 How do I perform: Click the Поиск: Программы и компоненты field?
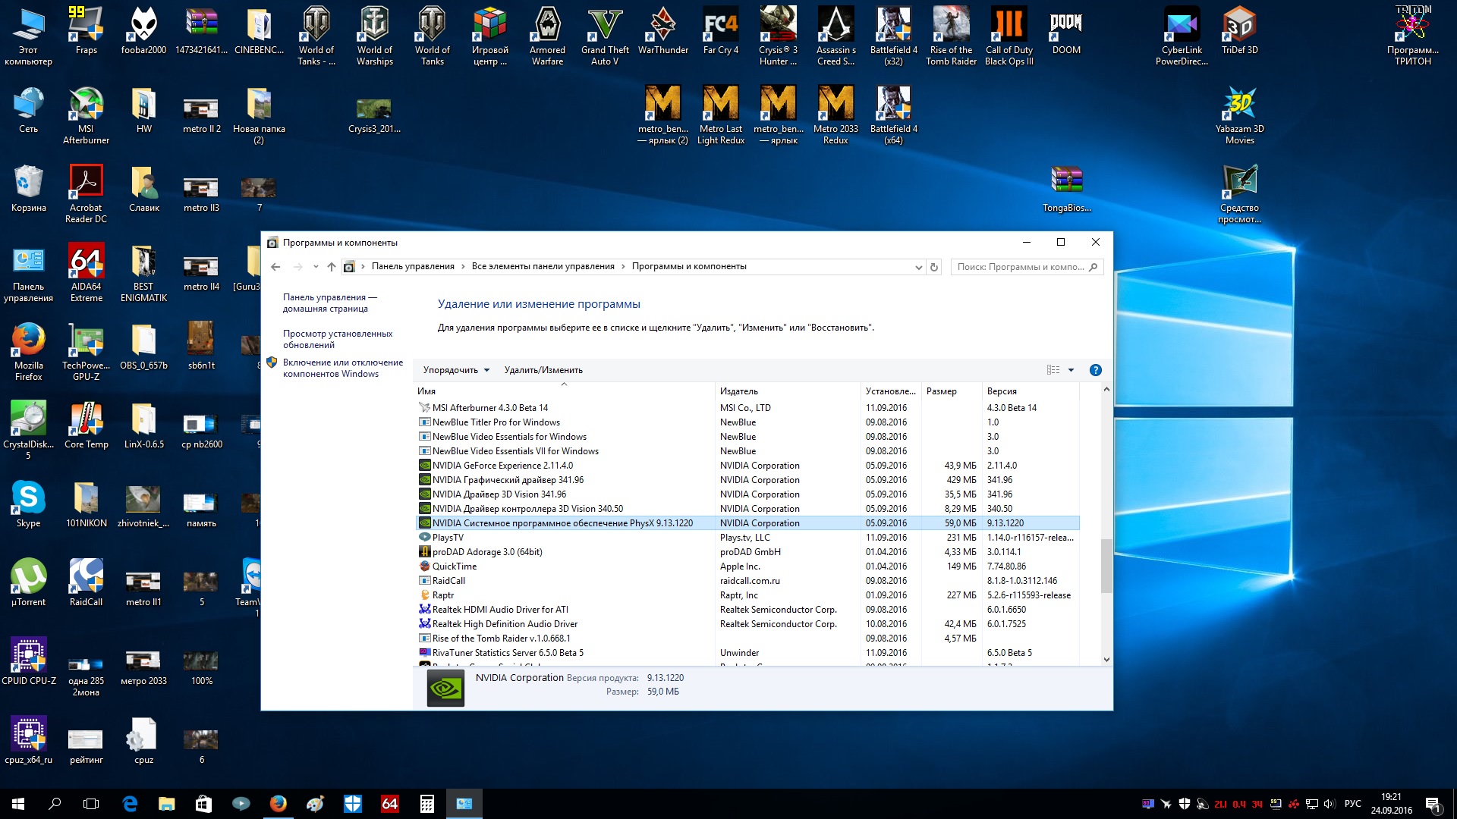[x=1019, y=267]
